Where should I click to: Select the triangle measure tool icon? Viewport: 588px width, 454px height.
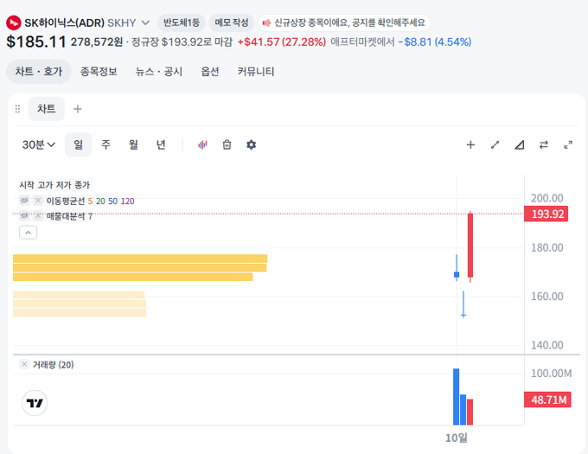[x=520, y=144]
